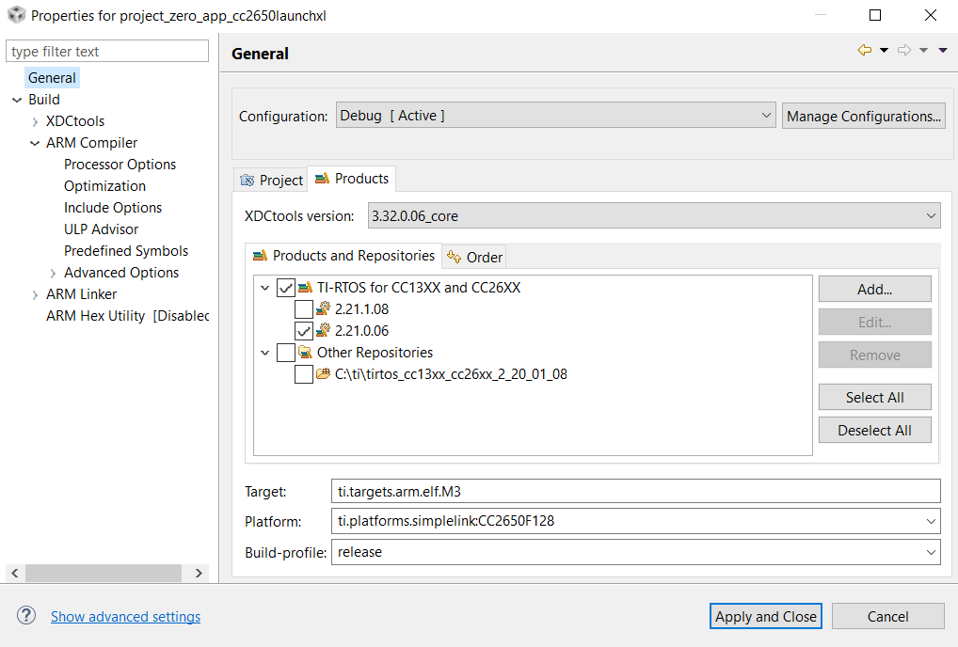
Task: Select the Products tab
Action: [x=351, y=179]
